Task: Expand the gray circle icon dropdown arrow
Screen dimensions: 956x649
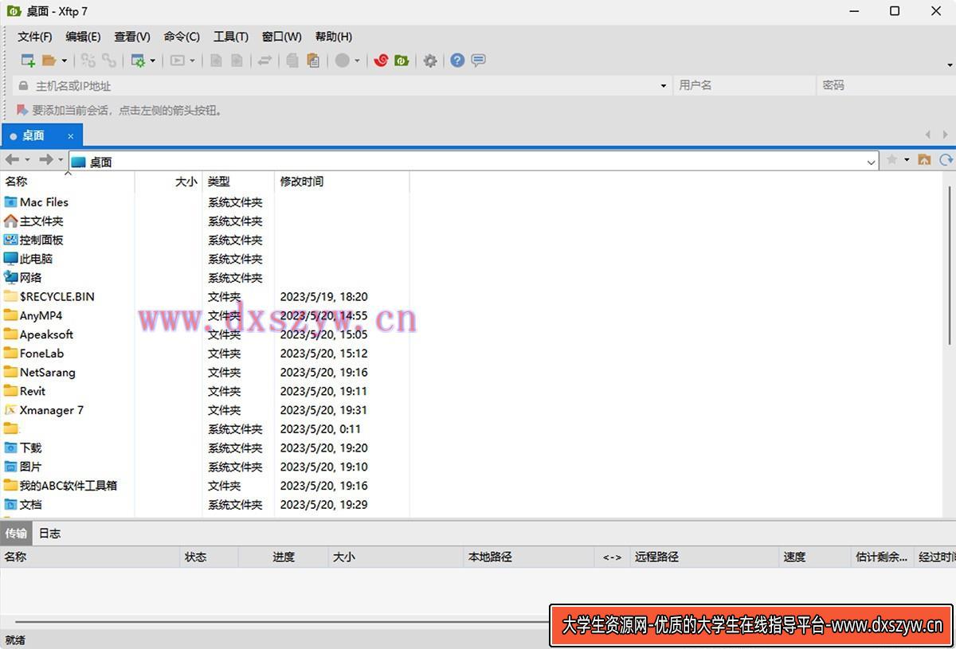Action: pyautogui.click(x=357, y=61)
